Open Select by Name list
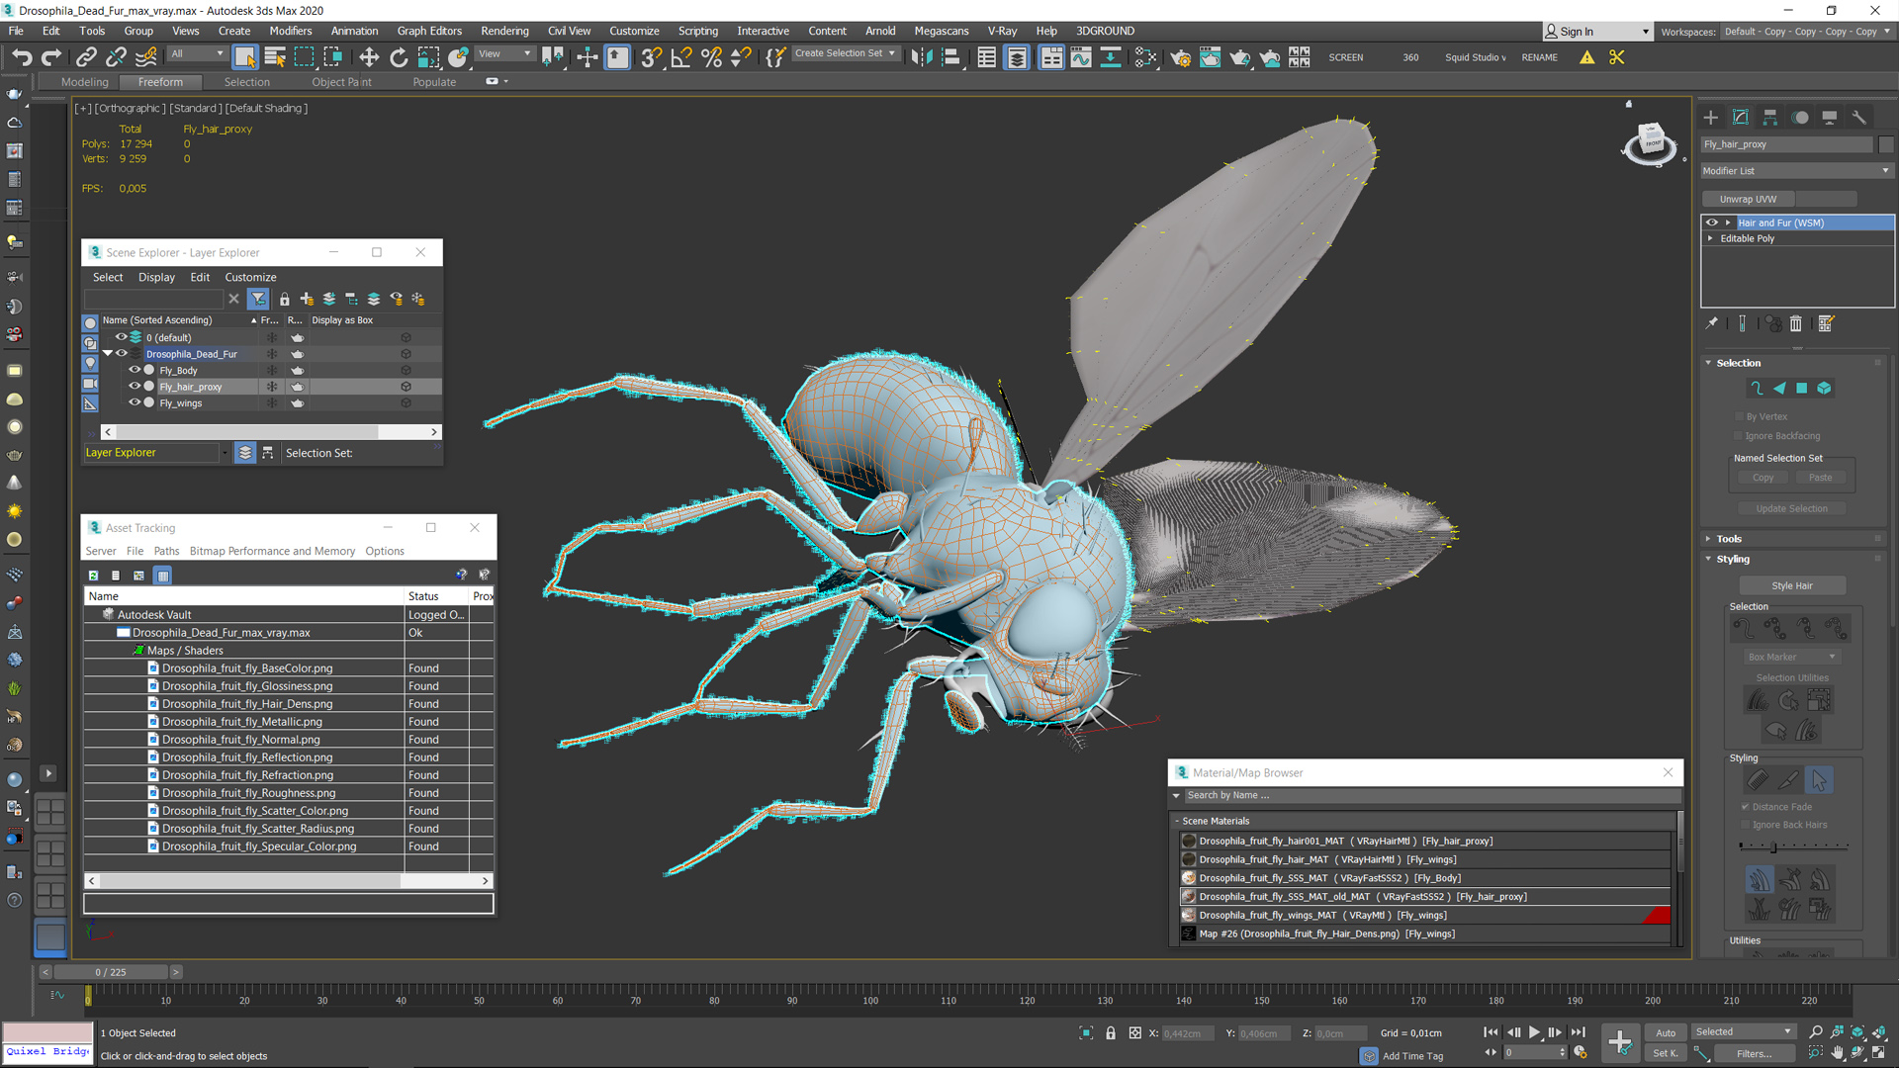This screenshot has width=1899, height=1068. [275, 57]
